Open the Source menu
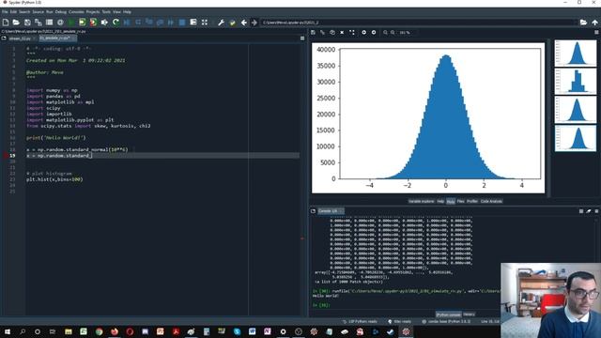The image size is (601, 338). (38, 12)
